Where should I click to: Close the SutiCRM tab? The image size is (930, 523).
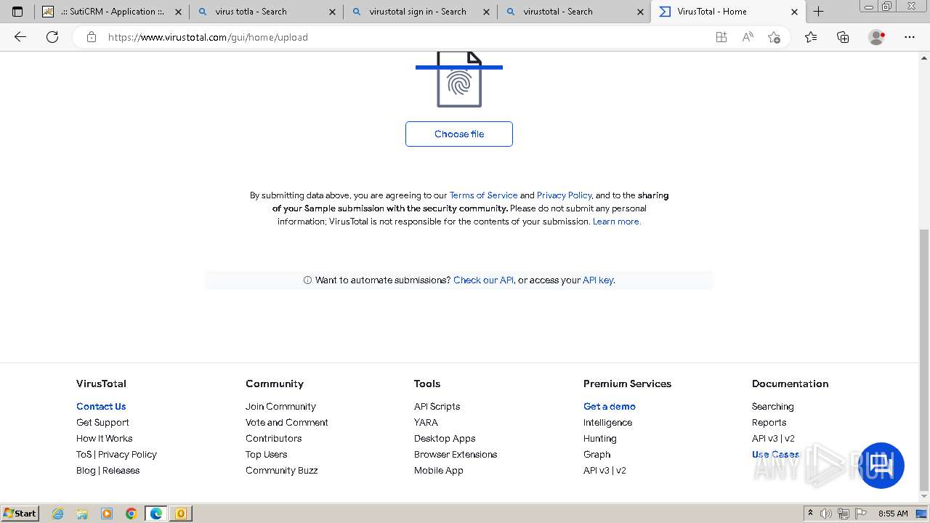pyautogui.click(x=178, y=12)
